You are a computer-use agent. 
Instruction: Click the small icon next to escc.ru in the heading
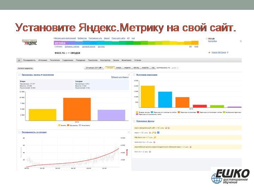coord(66,53)
